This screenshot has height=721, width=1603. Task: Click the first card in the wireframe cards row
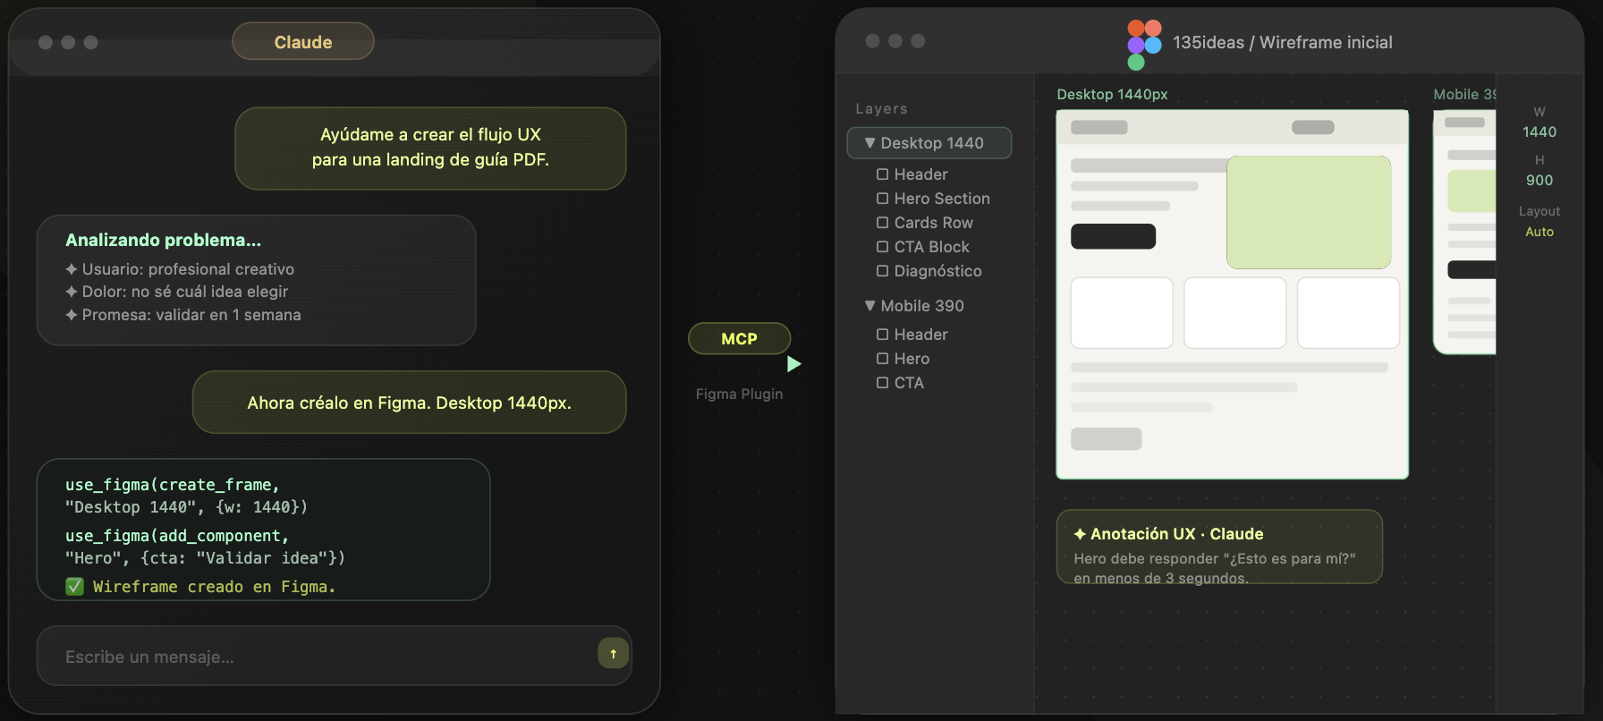(1122, 312)
